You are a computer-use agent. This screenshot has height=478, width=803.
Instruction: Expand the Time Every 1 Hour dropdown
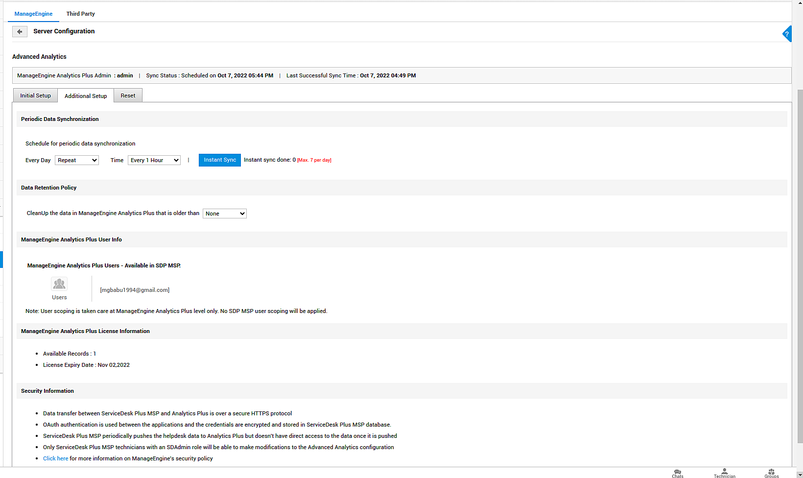154,160
